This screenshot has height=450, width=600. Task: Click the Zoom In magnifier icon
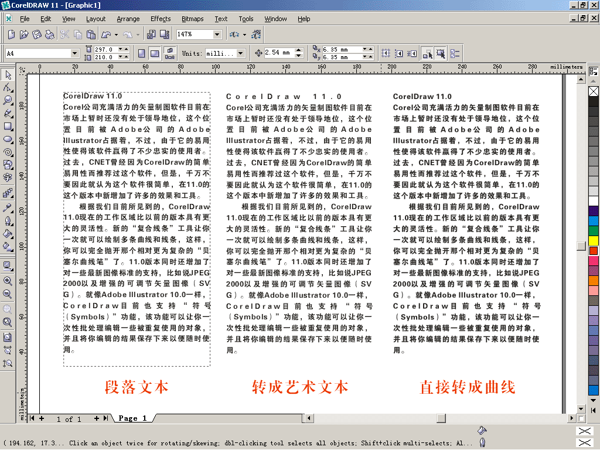click(8, 281)
